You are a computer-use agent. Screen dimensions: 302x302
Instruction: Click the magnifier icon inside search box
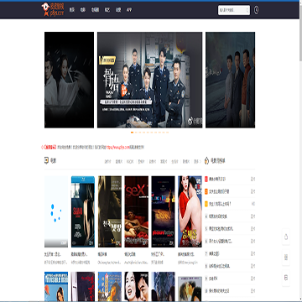coord(247,10)
